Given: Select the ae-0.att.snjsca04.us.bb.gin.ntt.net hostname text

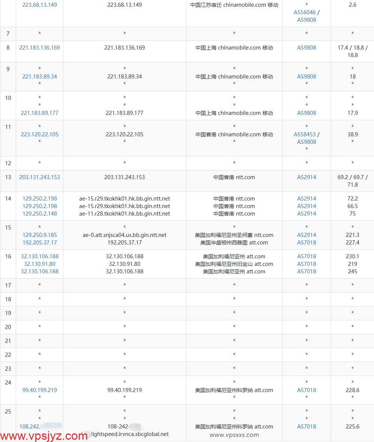Looking at the screenshot, I should (x=124, y=235).
